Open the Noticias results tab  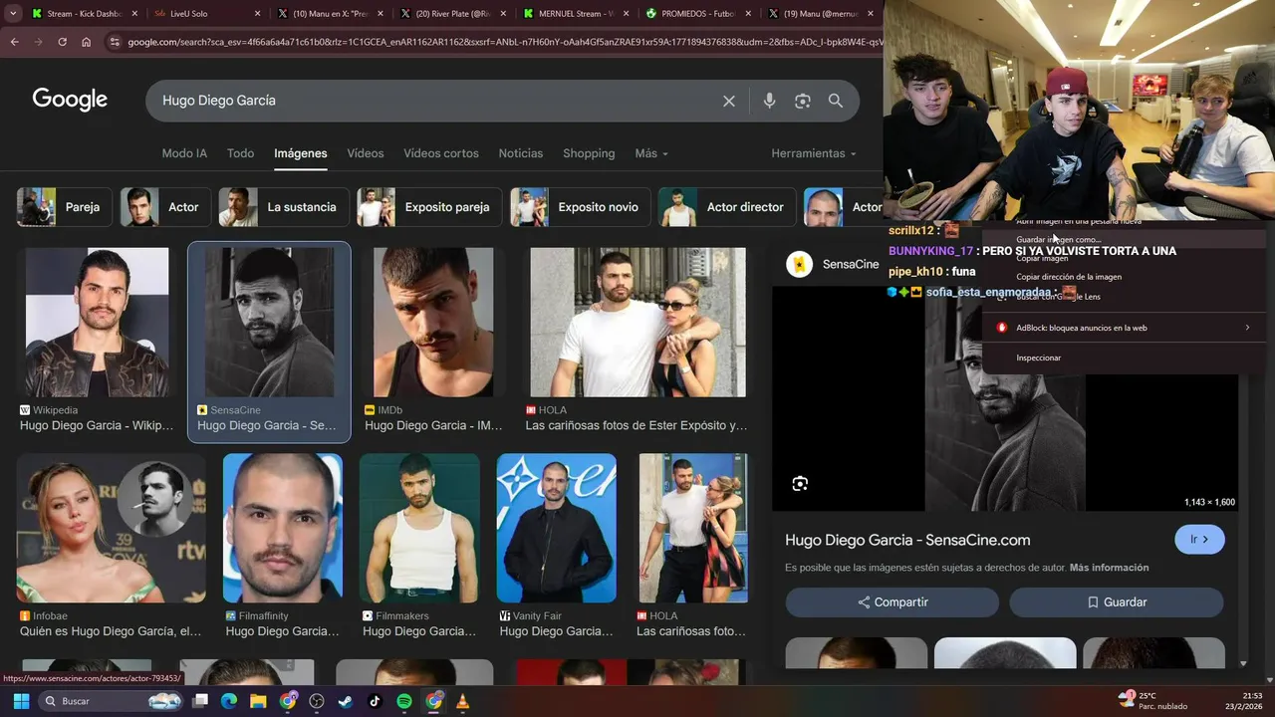[521, 153]
